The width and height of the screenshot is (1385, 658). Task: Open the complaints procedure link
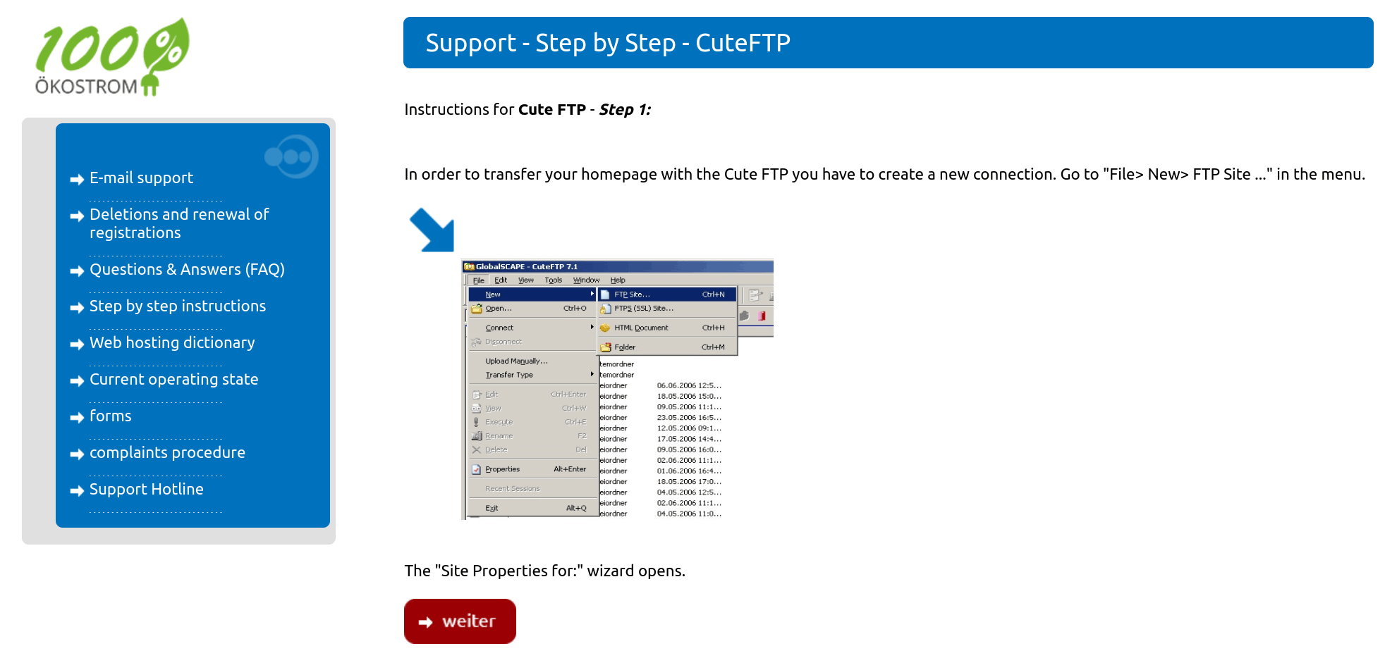point(167,453)
